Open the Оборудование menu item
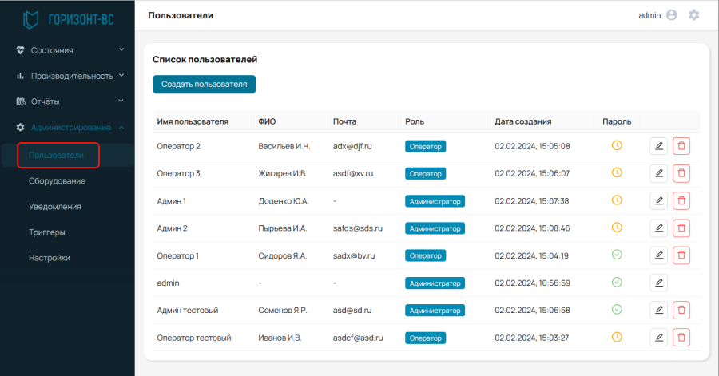The width and height of the screenshot is (719, 376). pyautogui.click(x=57, y=181)
